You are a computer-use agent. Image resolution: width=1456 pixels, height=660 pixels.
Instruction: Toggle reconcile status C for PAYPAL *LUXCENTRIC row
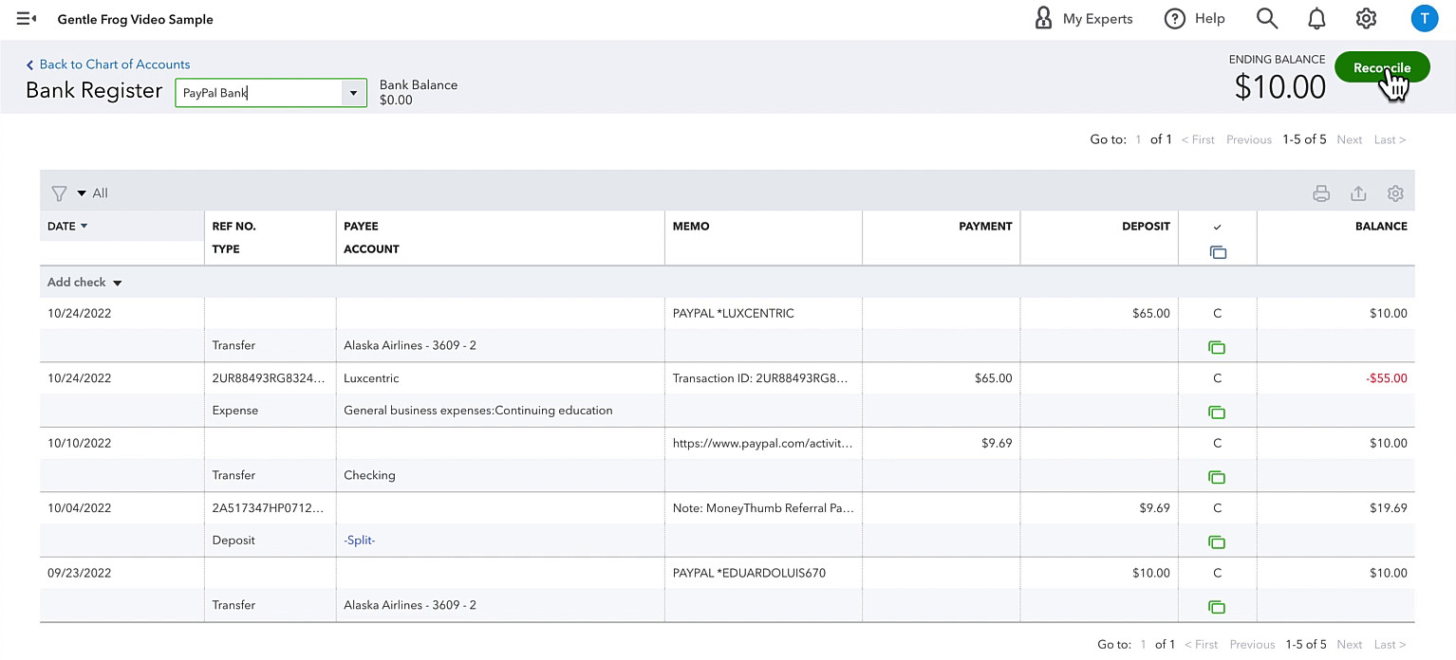[x=1218, y=313]
